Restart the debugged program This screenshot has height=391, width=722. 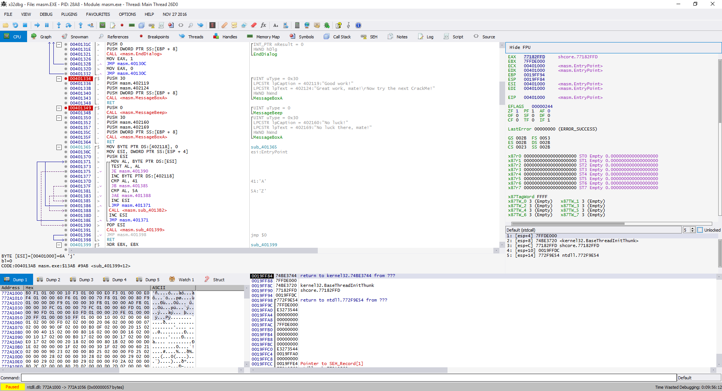coord(15,25)
